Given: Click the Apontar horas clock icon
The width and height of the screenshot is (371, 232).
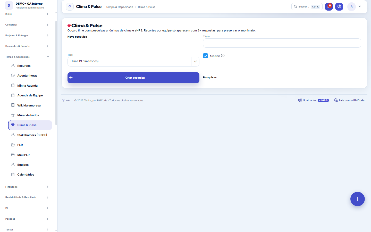Looking at the screenshot, I should pos(13,76).
